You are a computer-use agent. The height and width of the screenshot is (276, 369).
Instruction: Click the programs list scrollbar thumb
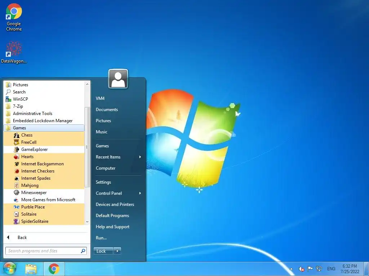(x=87, y=147)
